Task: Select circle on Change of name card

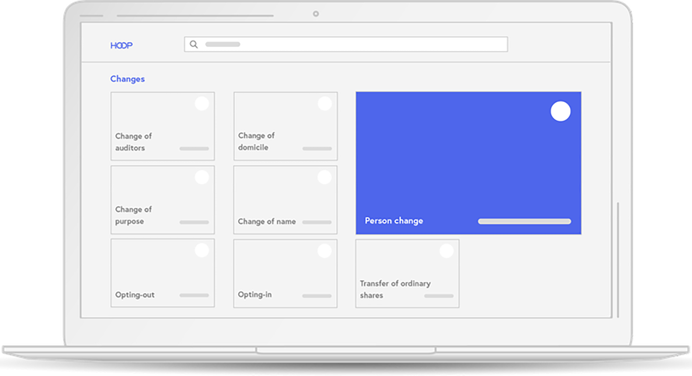Action: [325, 177]
